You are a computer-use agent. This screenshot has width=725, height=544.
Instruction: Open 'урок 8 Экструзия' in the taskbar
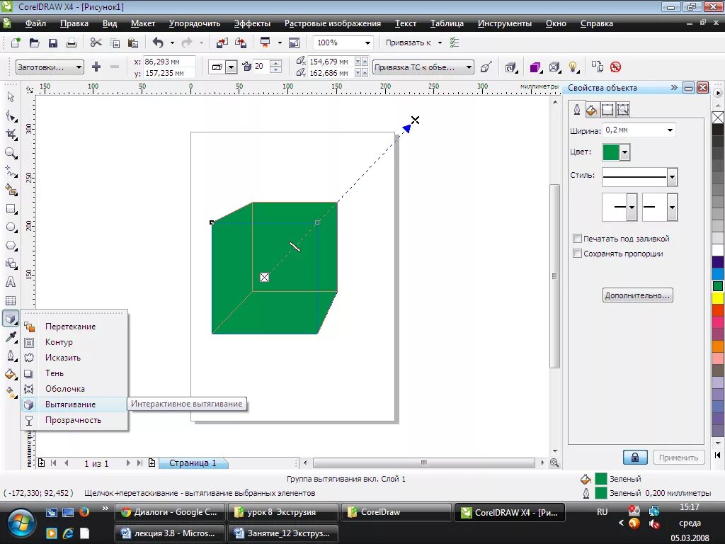(282, 512)
